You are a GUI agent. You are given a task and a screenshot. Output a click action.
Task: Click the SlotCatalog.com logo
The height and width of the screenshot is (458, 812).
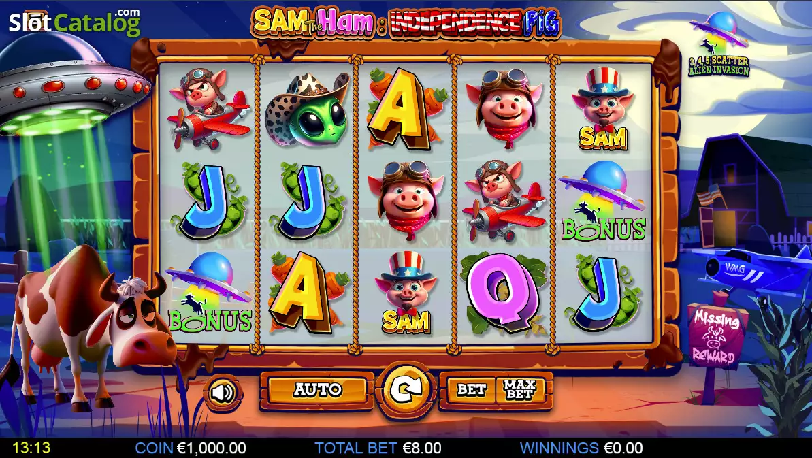click(74, 21)
